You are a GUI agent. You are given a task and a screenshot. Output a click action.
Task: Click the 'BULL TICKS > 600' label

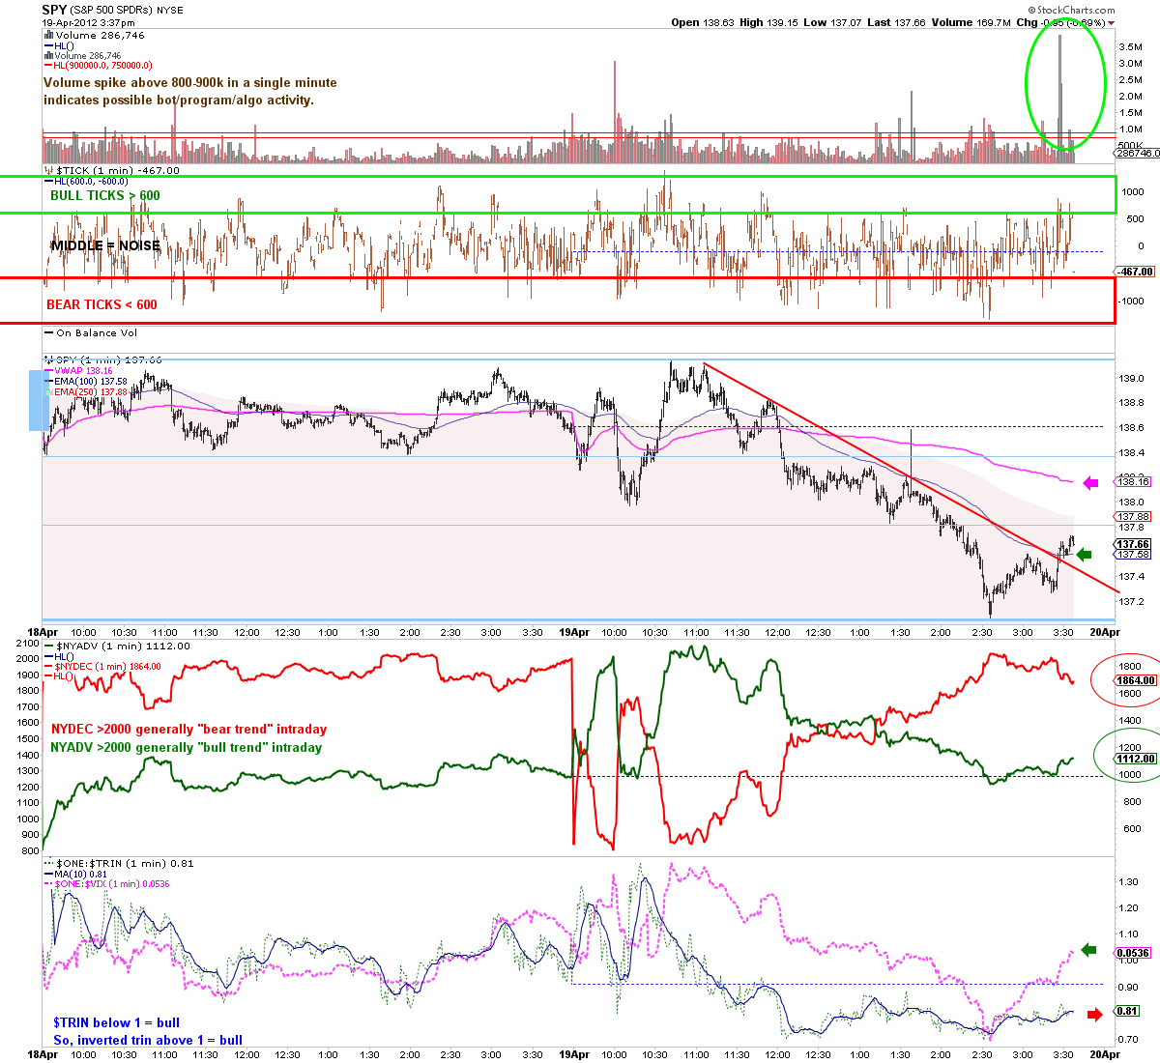[105, 195]
